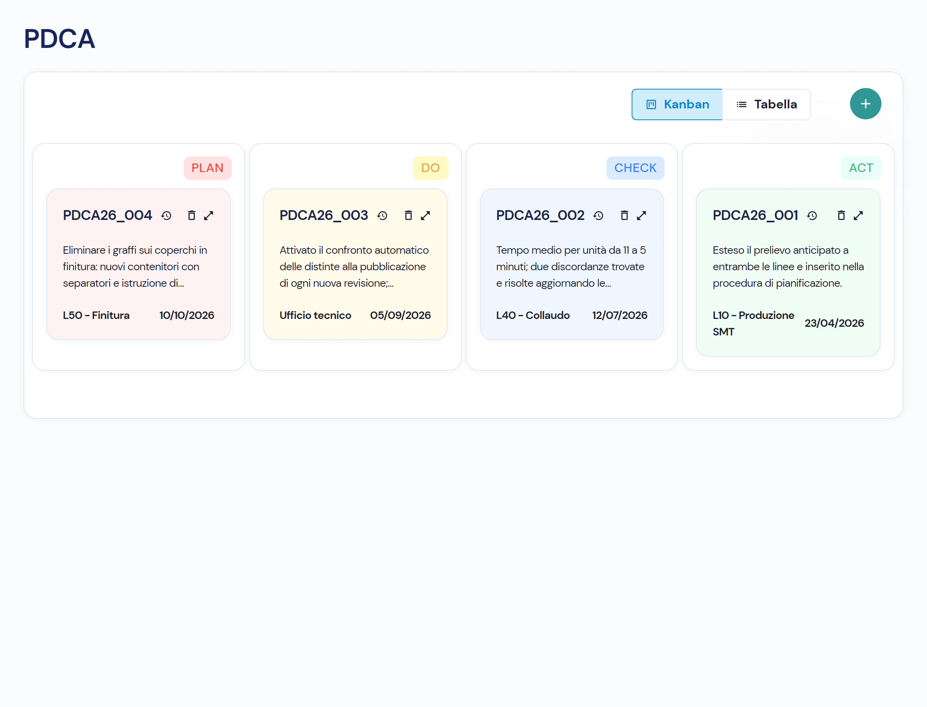Click date 12/07/2026
Viewport: 927px width, 707px height.
620,316
